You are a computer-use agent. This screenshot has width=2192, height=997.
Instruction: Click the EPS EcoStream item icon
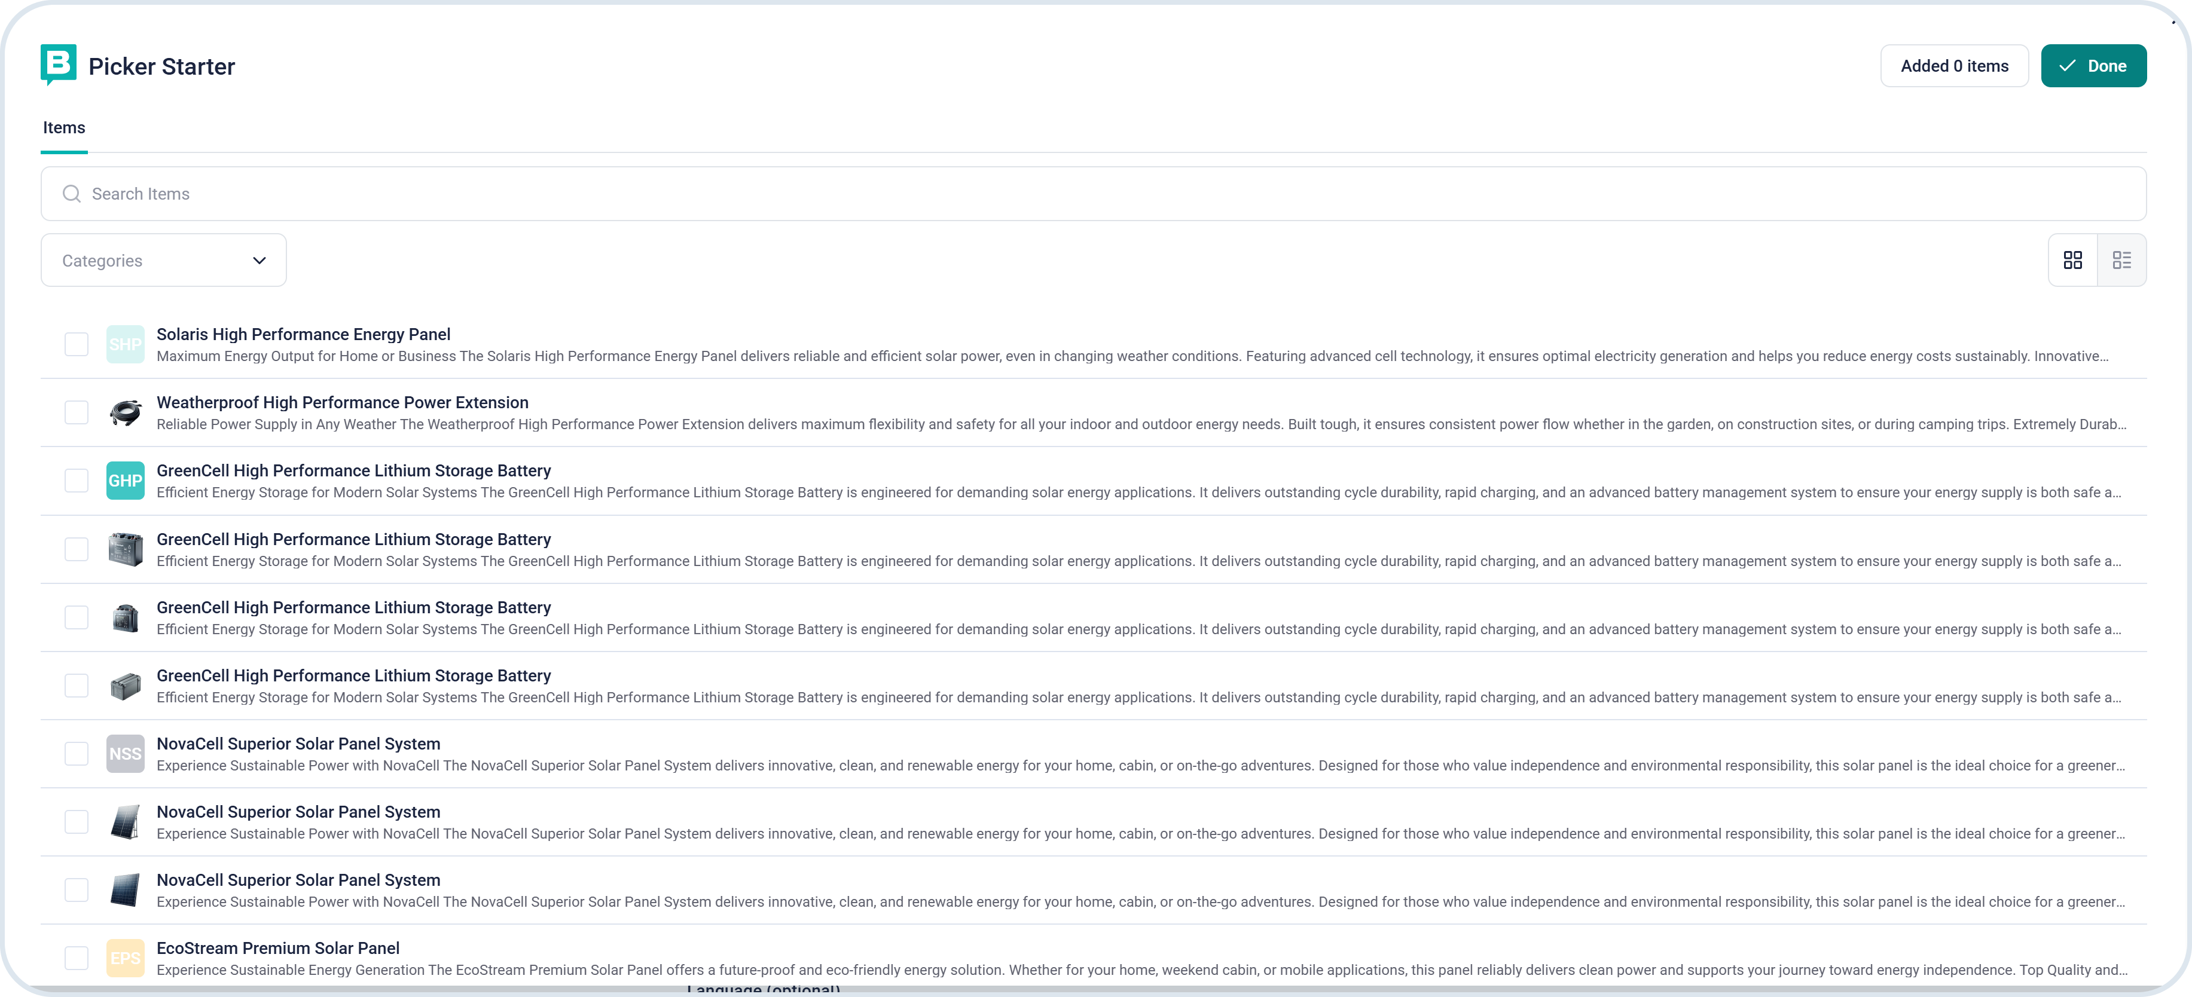pos(125,958)
